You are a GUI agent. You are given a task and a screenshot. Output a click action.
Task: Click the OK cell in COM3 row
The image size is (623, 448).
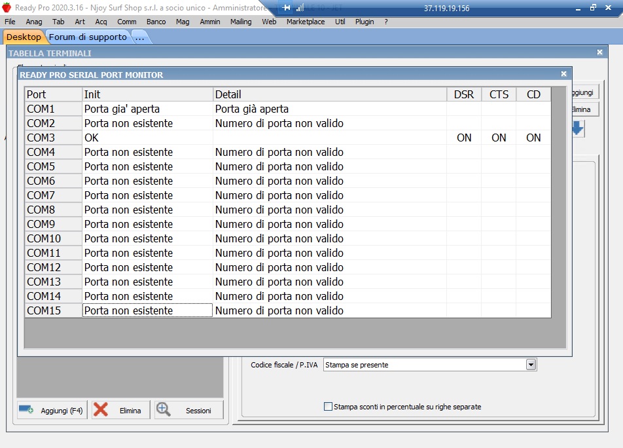point(147,138)
